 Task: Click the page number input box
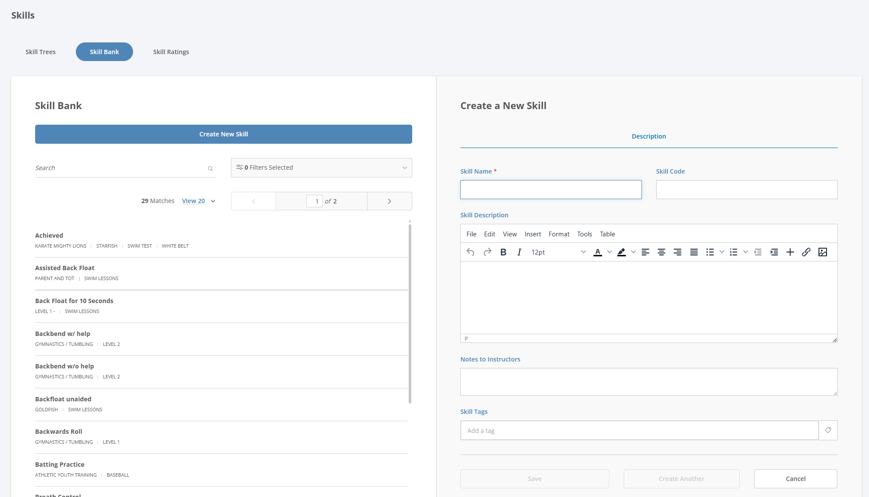[314, 201]
